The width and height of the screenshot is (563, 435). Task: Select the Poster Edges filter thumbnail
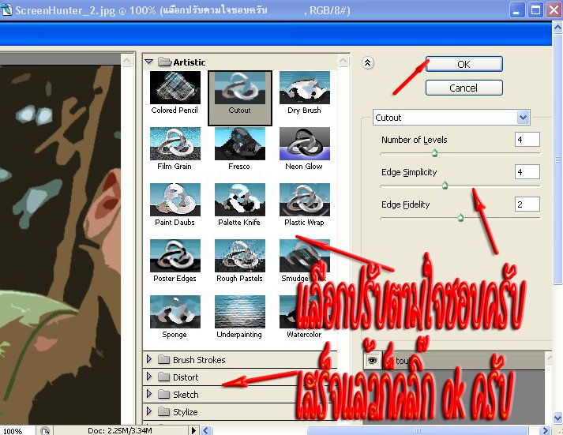click(x=175, y=256)
